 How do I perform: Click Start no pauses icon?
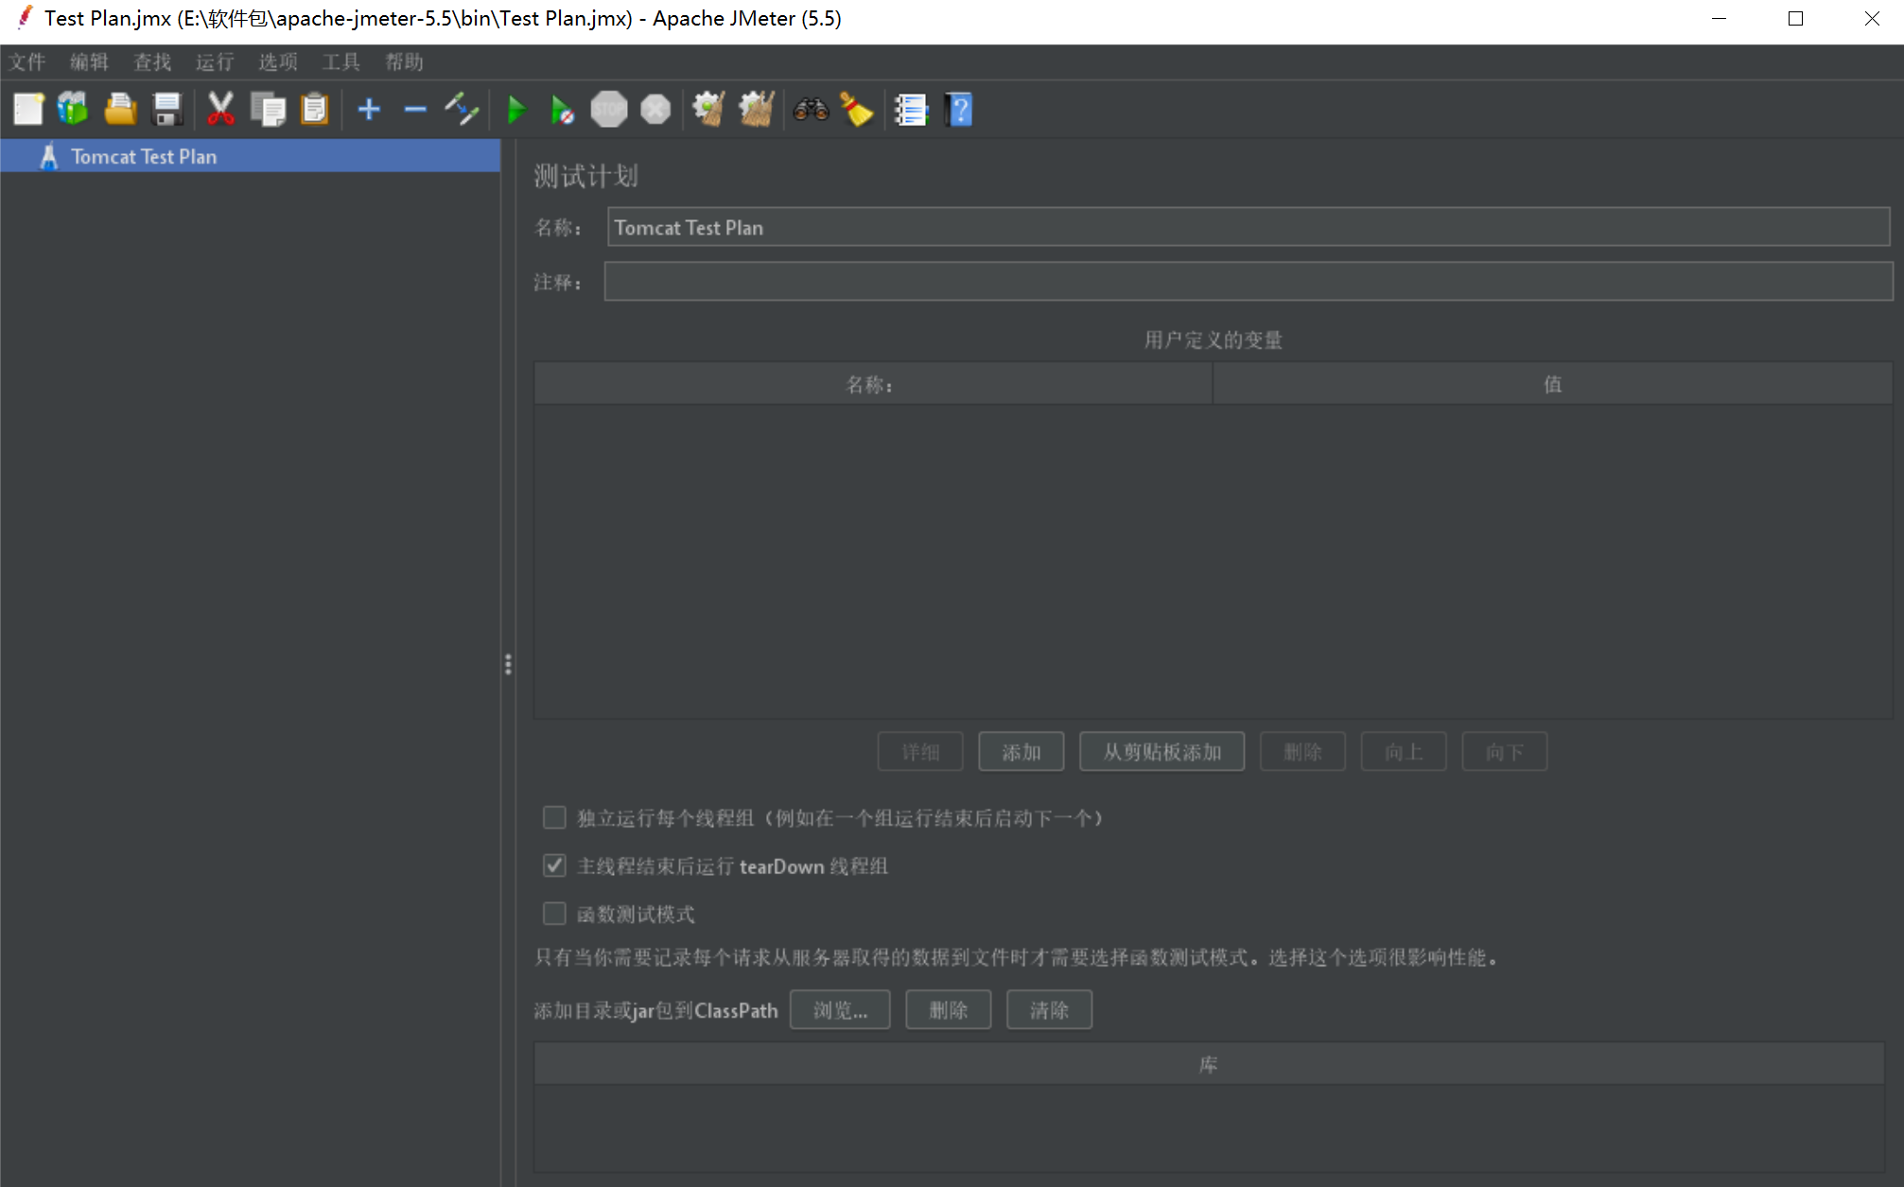tap(562, 110)
